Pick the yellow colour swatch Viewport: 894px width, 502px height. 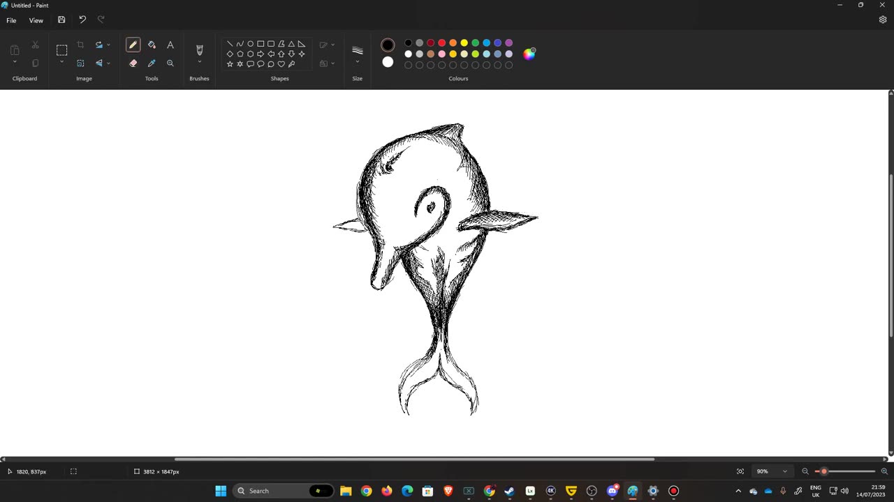pyautogui.click(x=464, y=43)
